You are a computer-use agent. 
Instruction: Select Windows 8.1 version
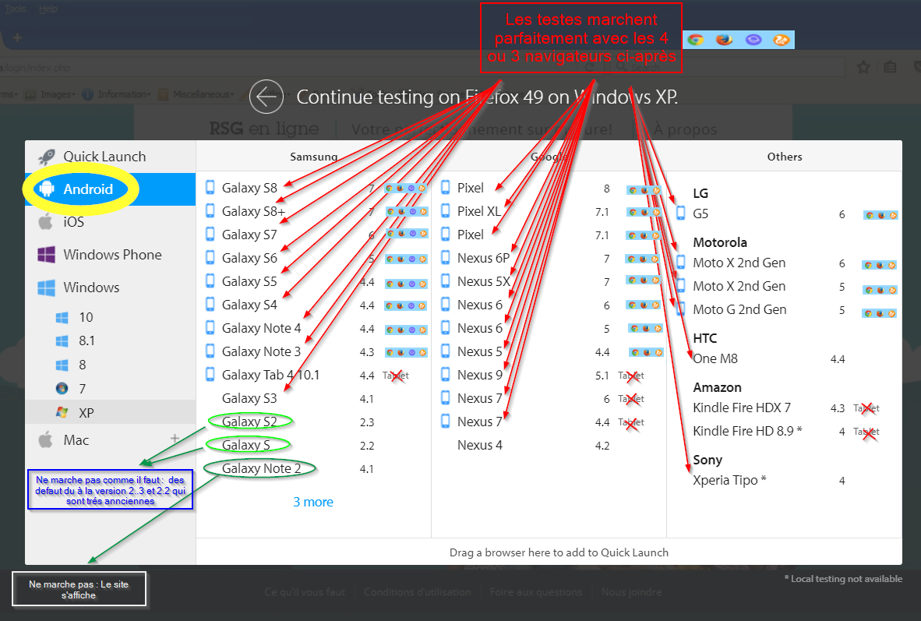click(86, 341)
